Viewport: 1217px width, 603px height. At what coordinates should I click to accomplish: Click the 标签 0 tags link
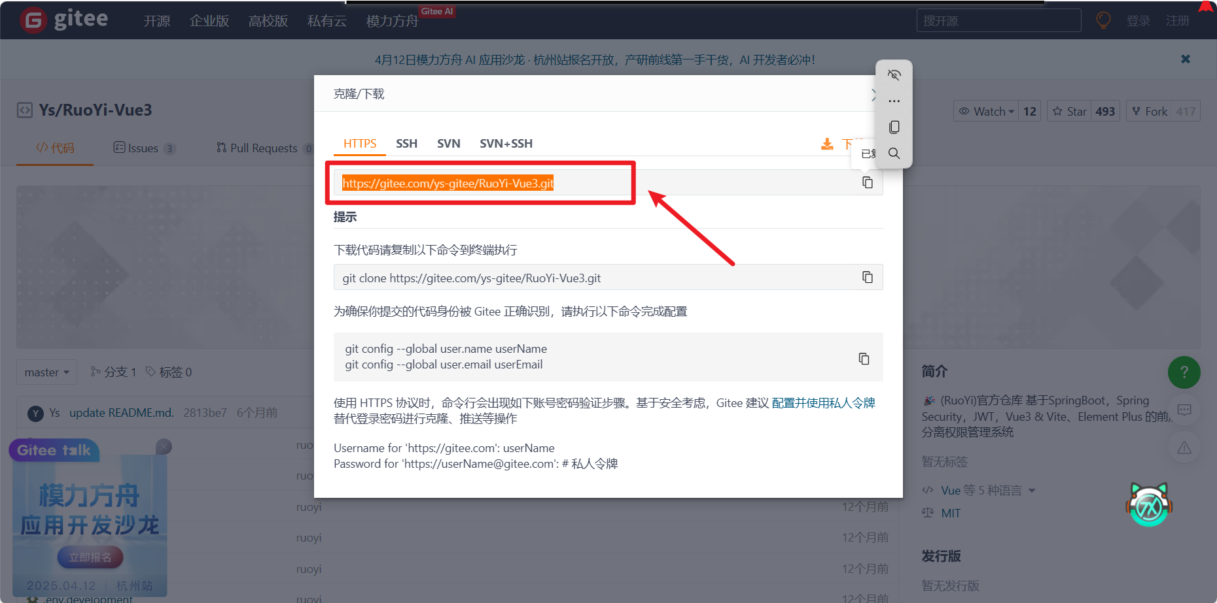[x=169, y=372]
